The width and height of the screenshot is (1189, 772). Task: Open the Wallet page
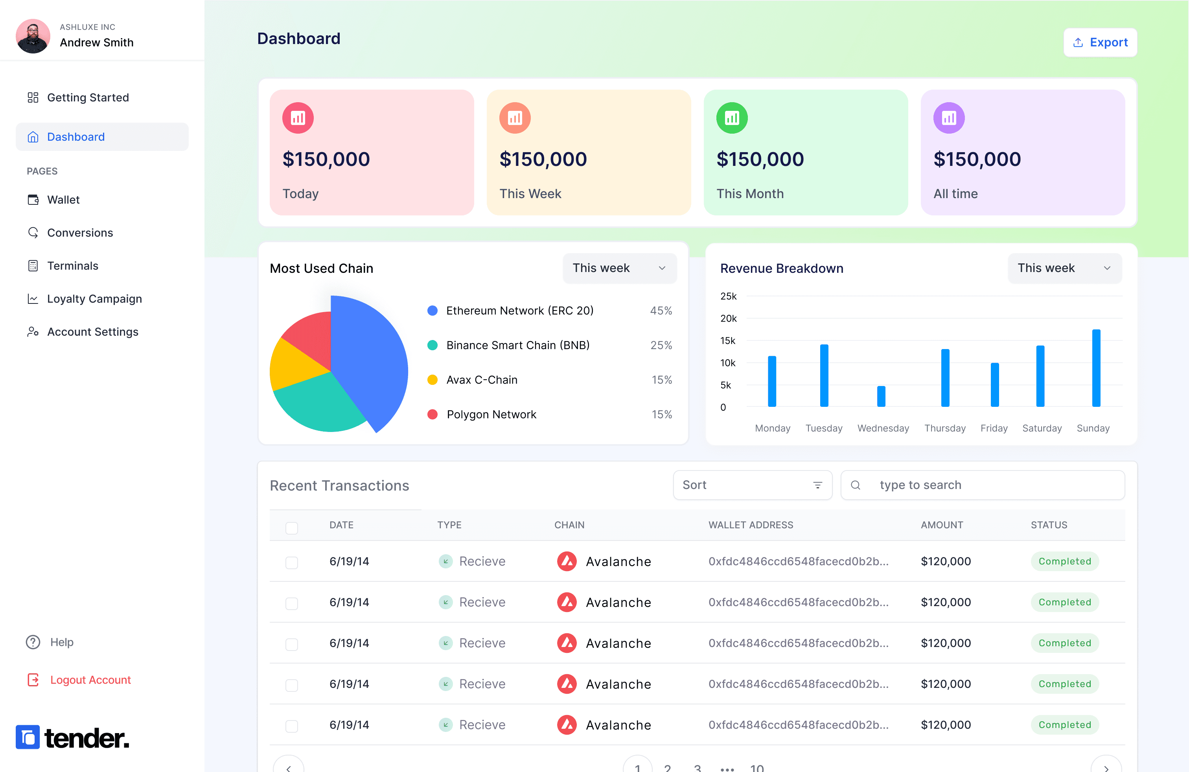63,200
